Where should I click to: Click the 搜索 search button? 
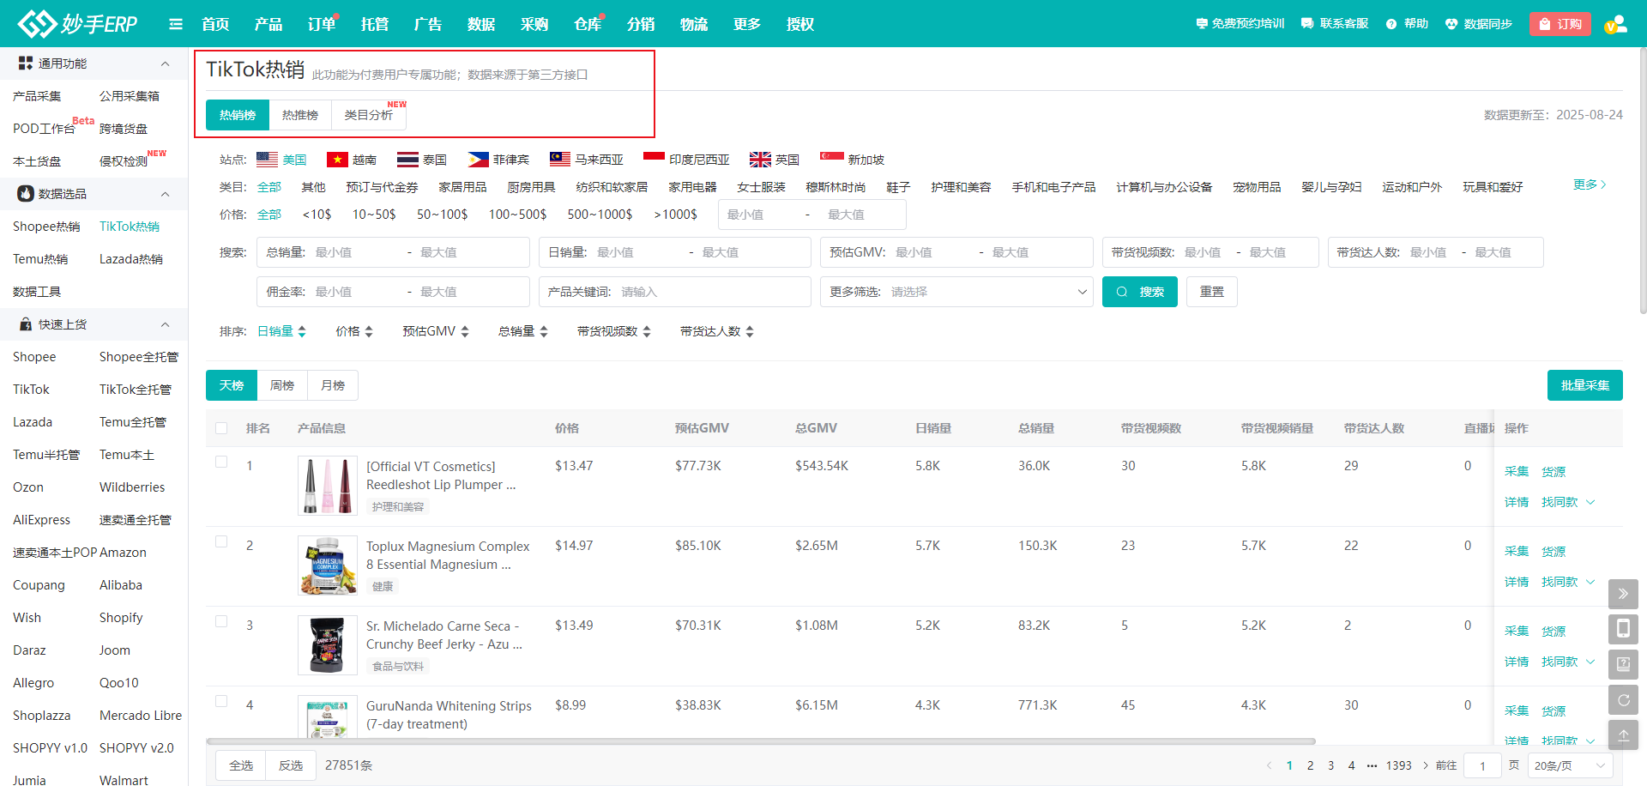(1140, 292)
